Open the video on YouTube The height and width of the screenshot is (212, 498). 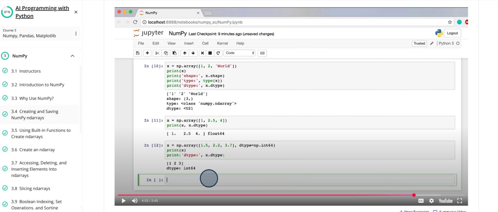445,201
